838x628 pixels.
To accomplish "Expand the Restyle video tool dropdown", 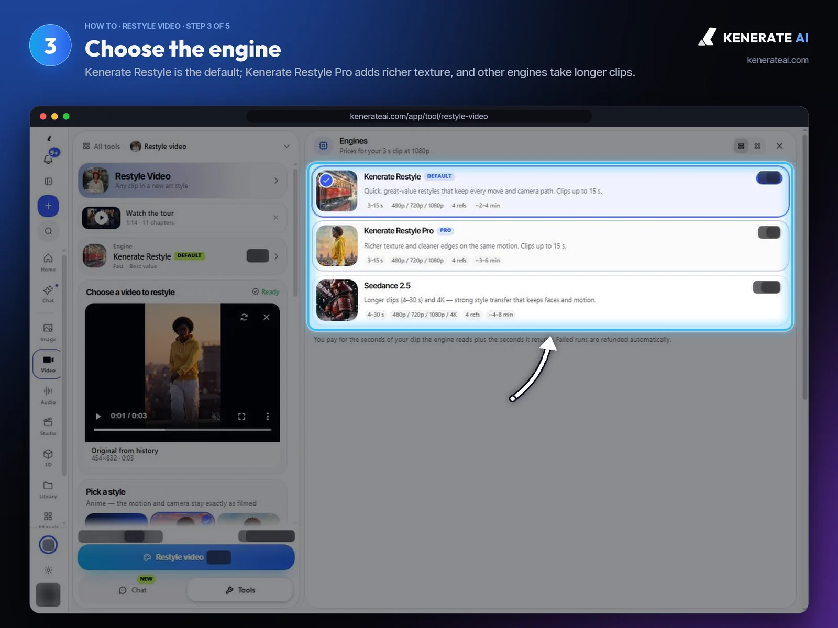I will pos(286,146).
